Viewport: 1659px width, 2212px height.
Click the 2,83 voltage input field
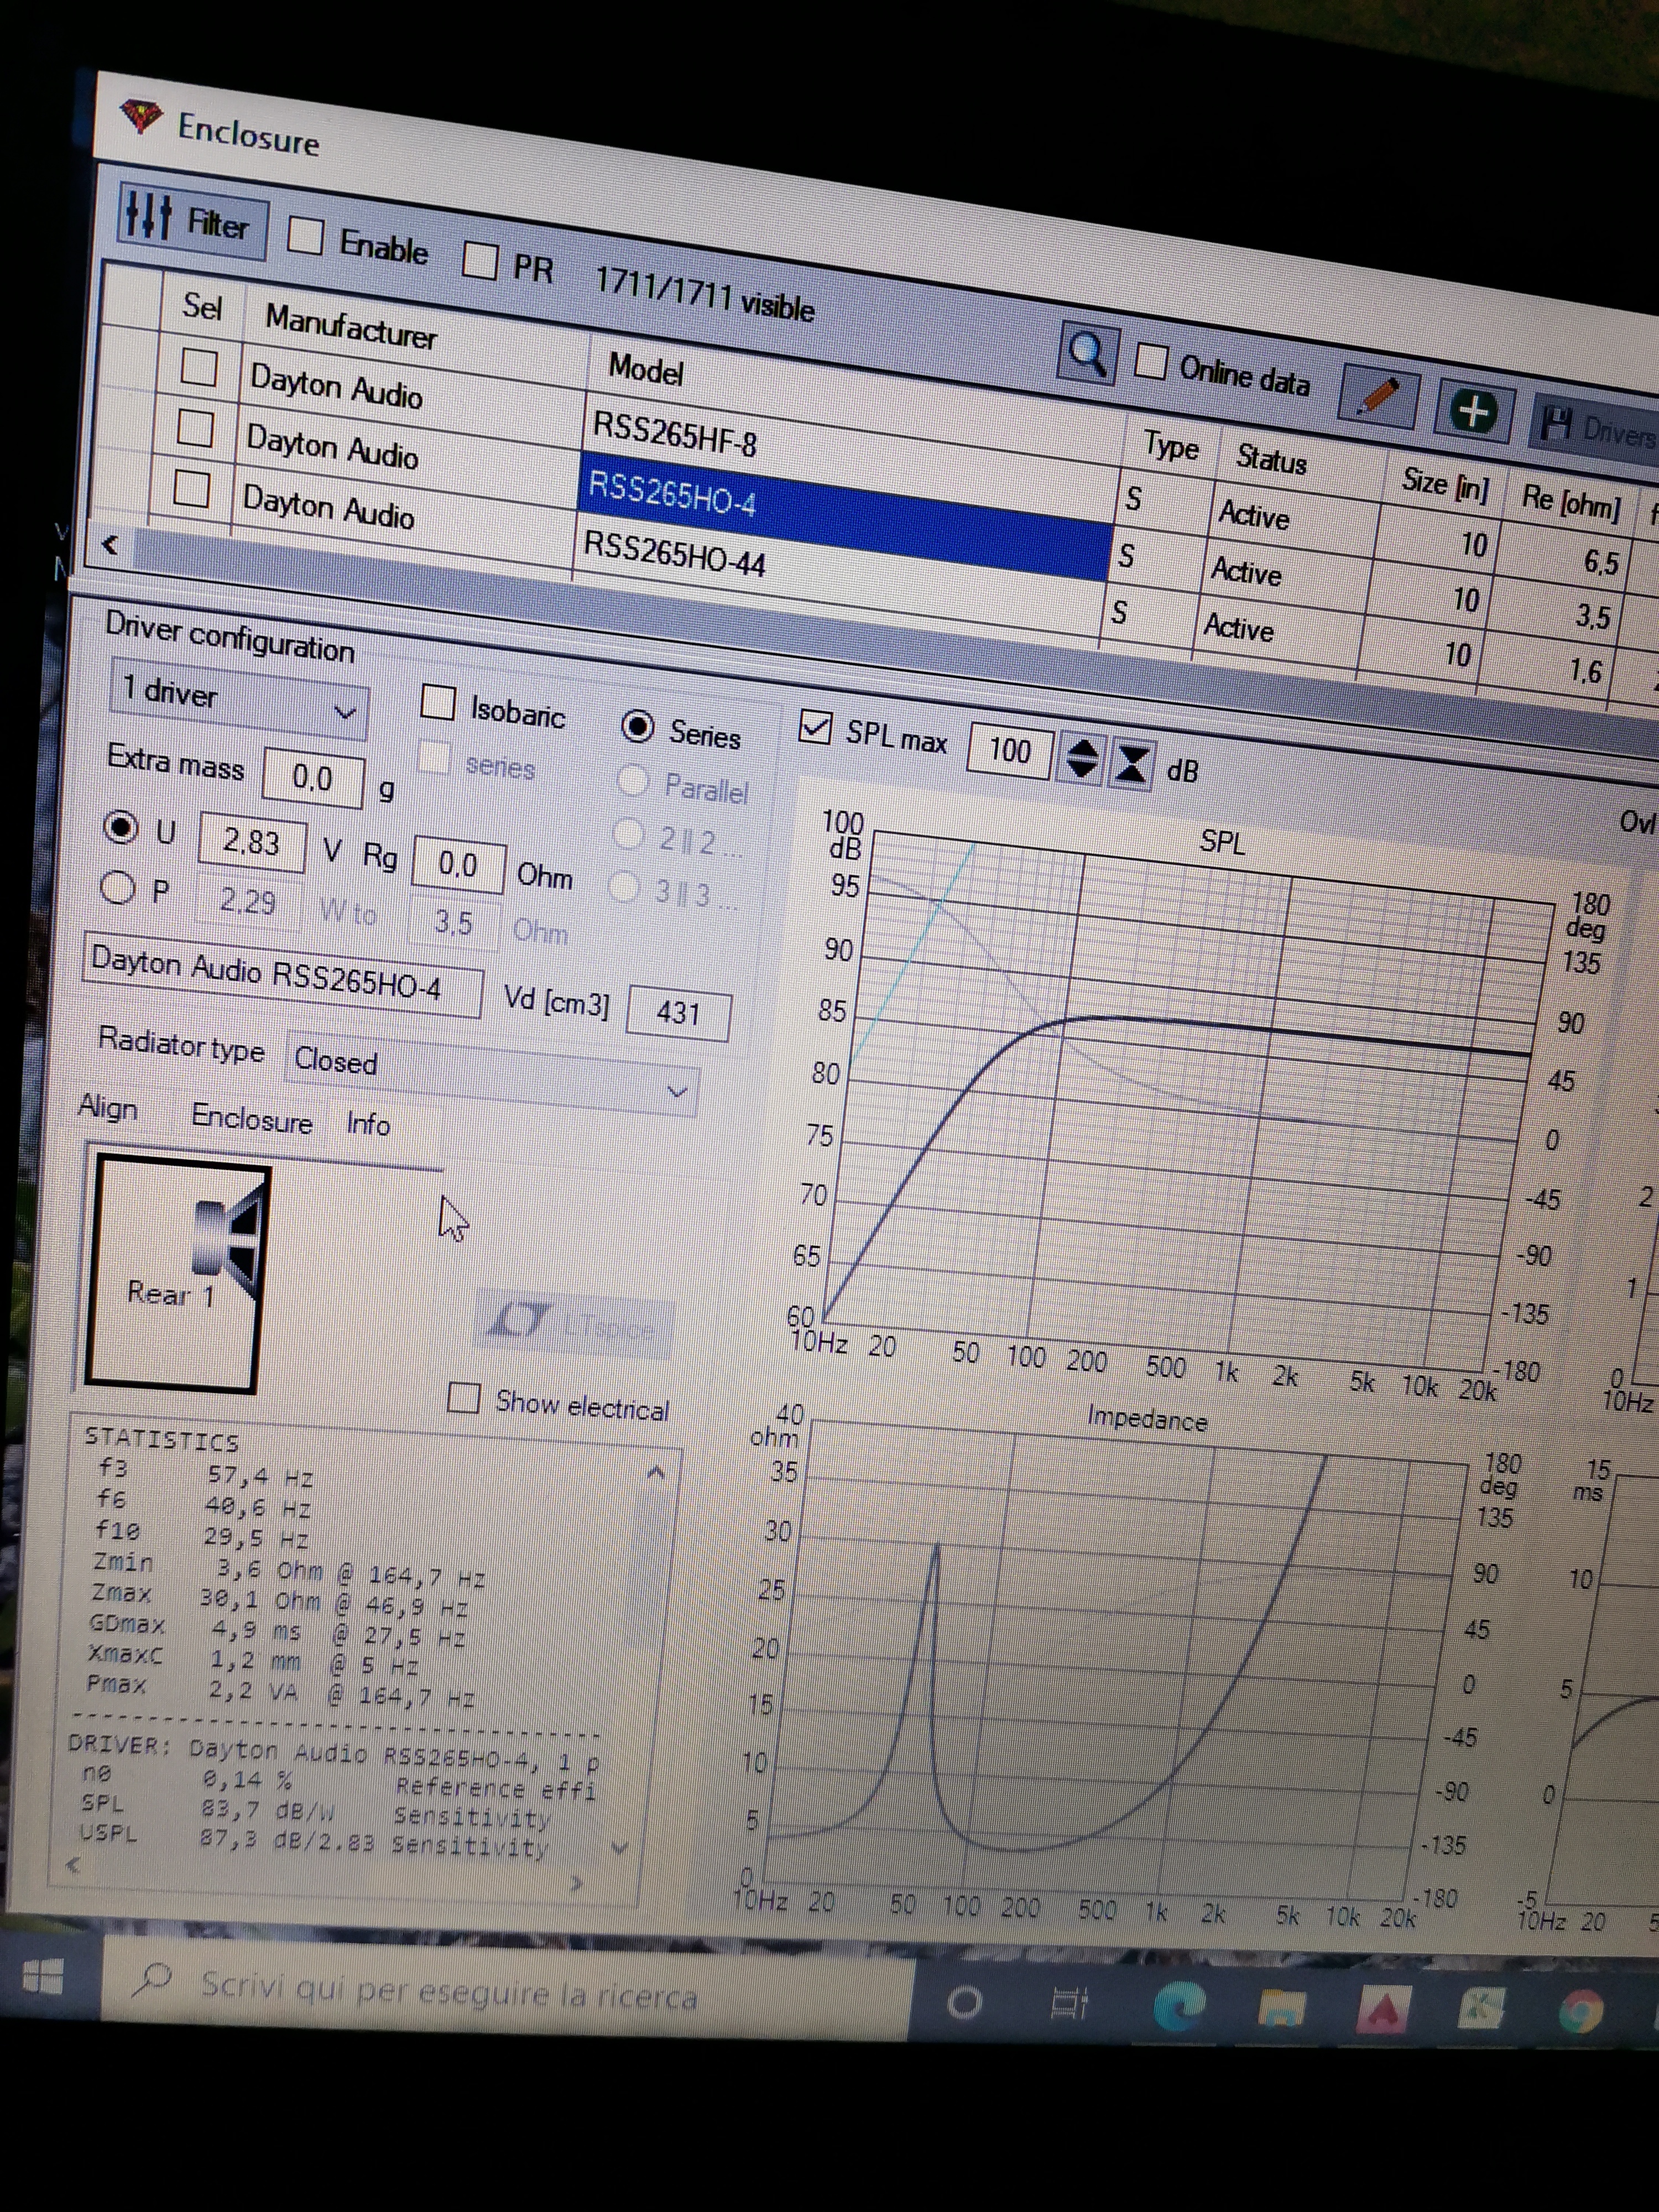[x=251, y=842]
